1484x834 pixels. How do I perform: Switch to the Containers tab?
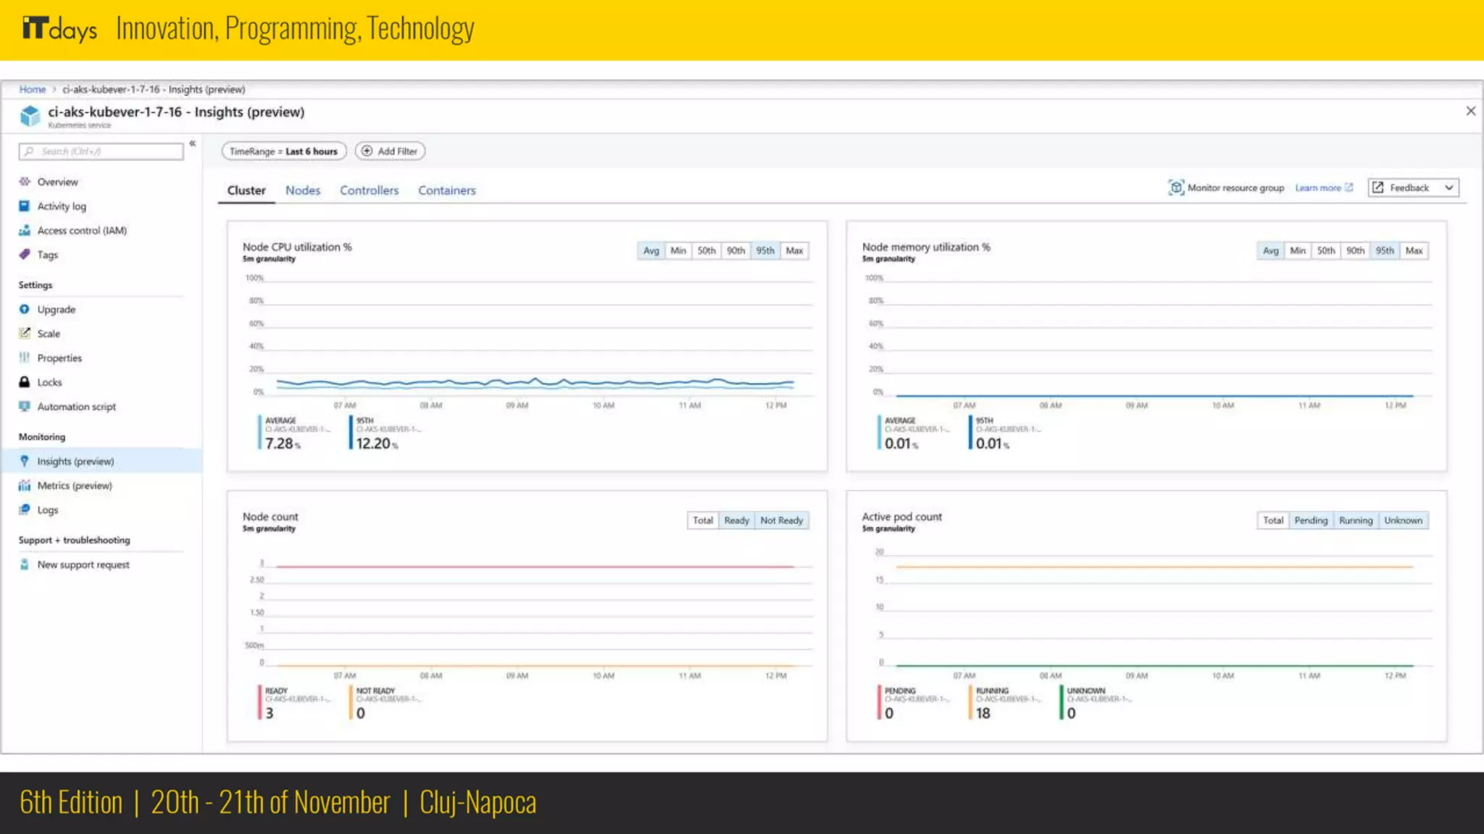coord(446,190)
